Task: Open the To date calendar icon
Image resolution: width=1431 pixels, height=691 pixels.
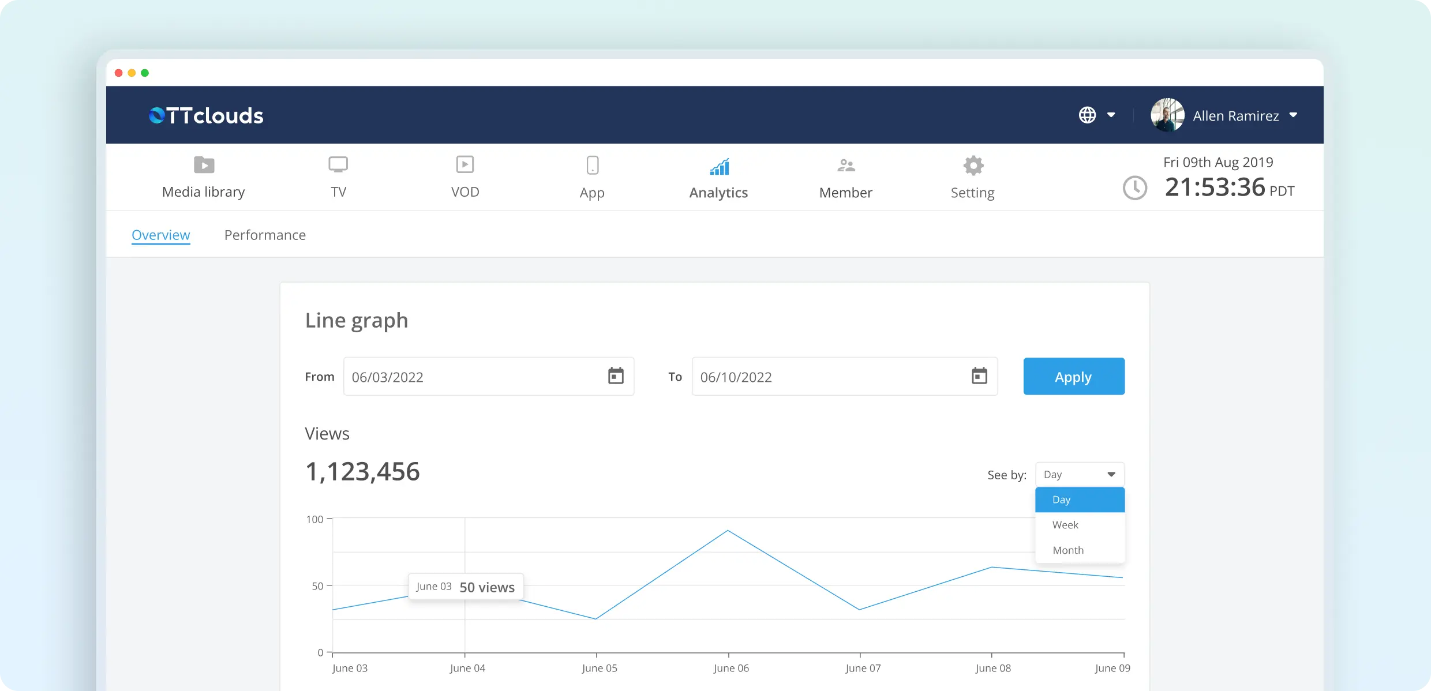Action: tap(979, 376)
